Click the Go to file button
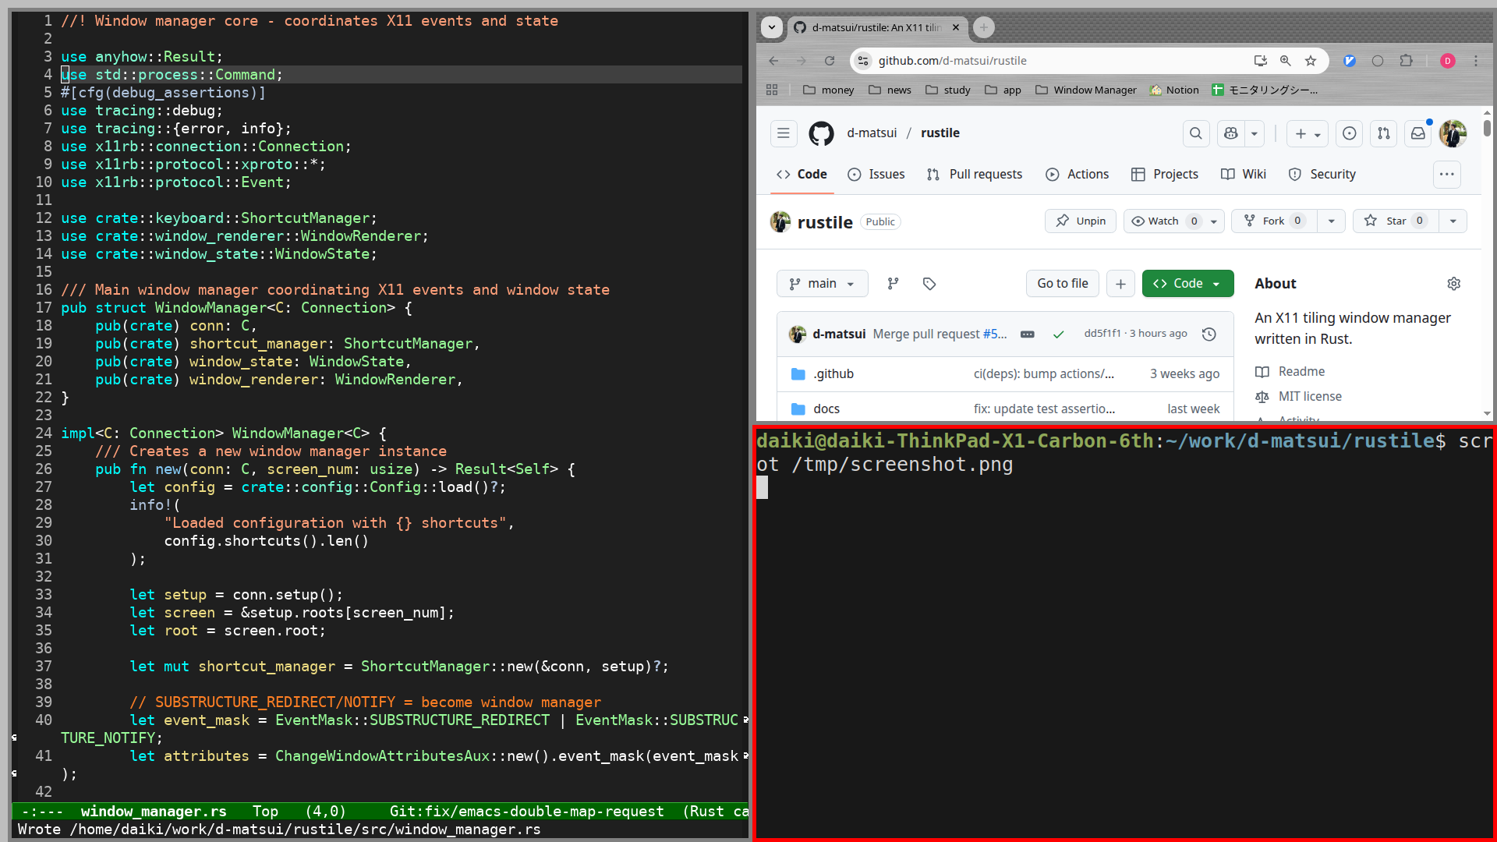This screenshot has height=842, width=1497. pyautogui.click(x=1062, y=284)
